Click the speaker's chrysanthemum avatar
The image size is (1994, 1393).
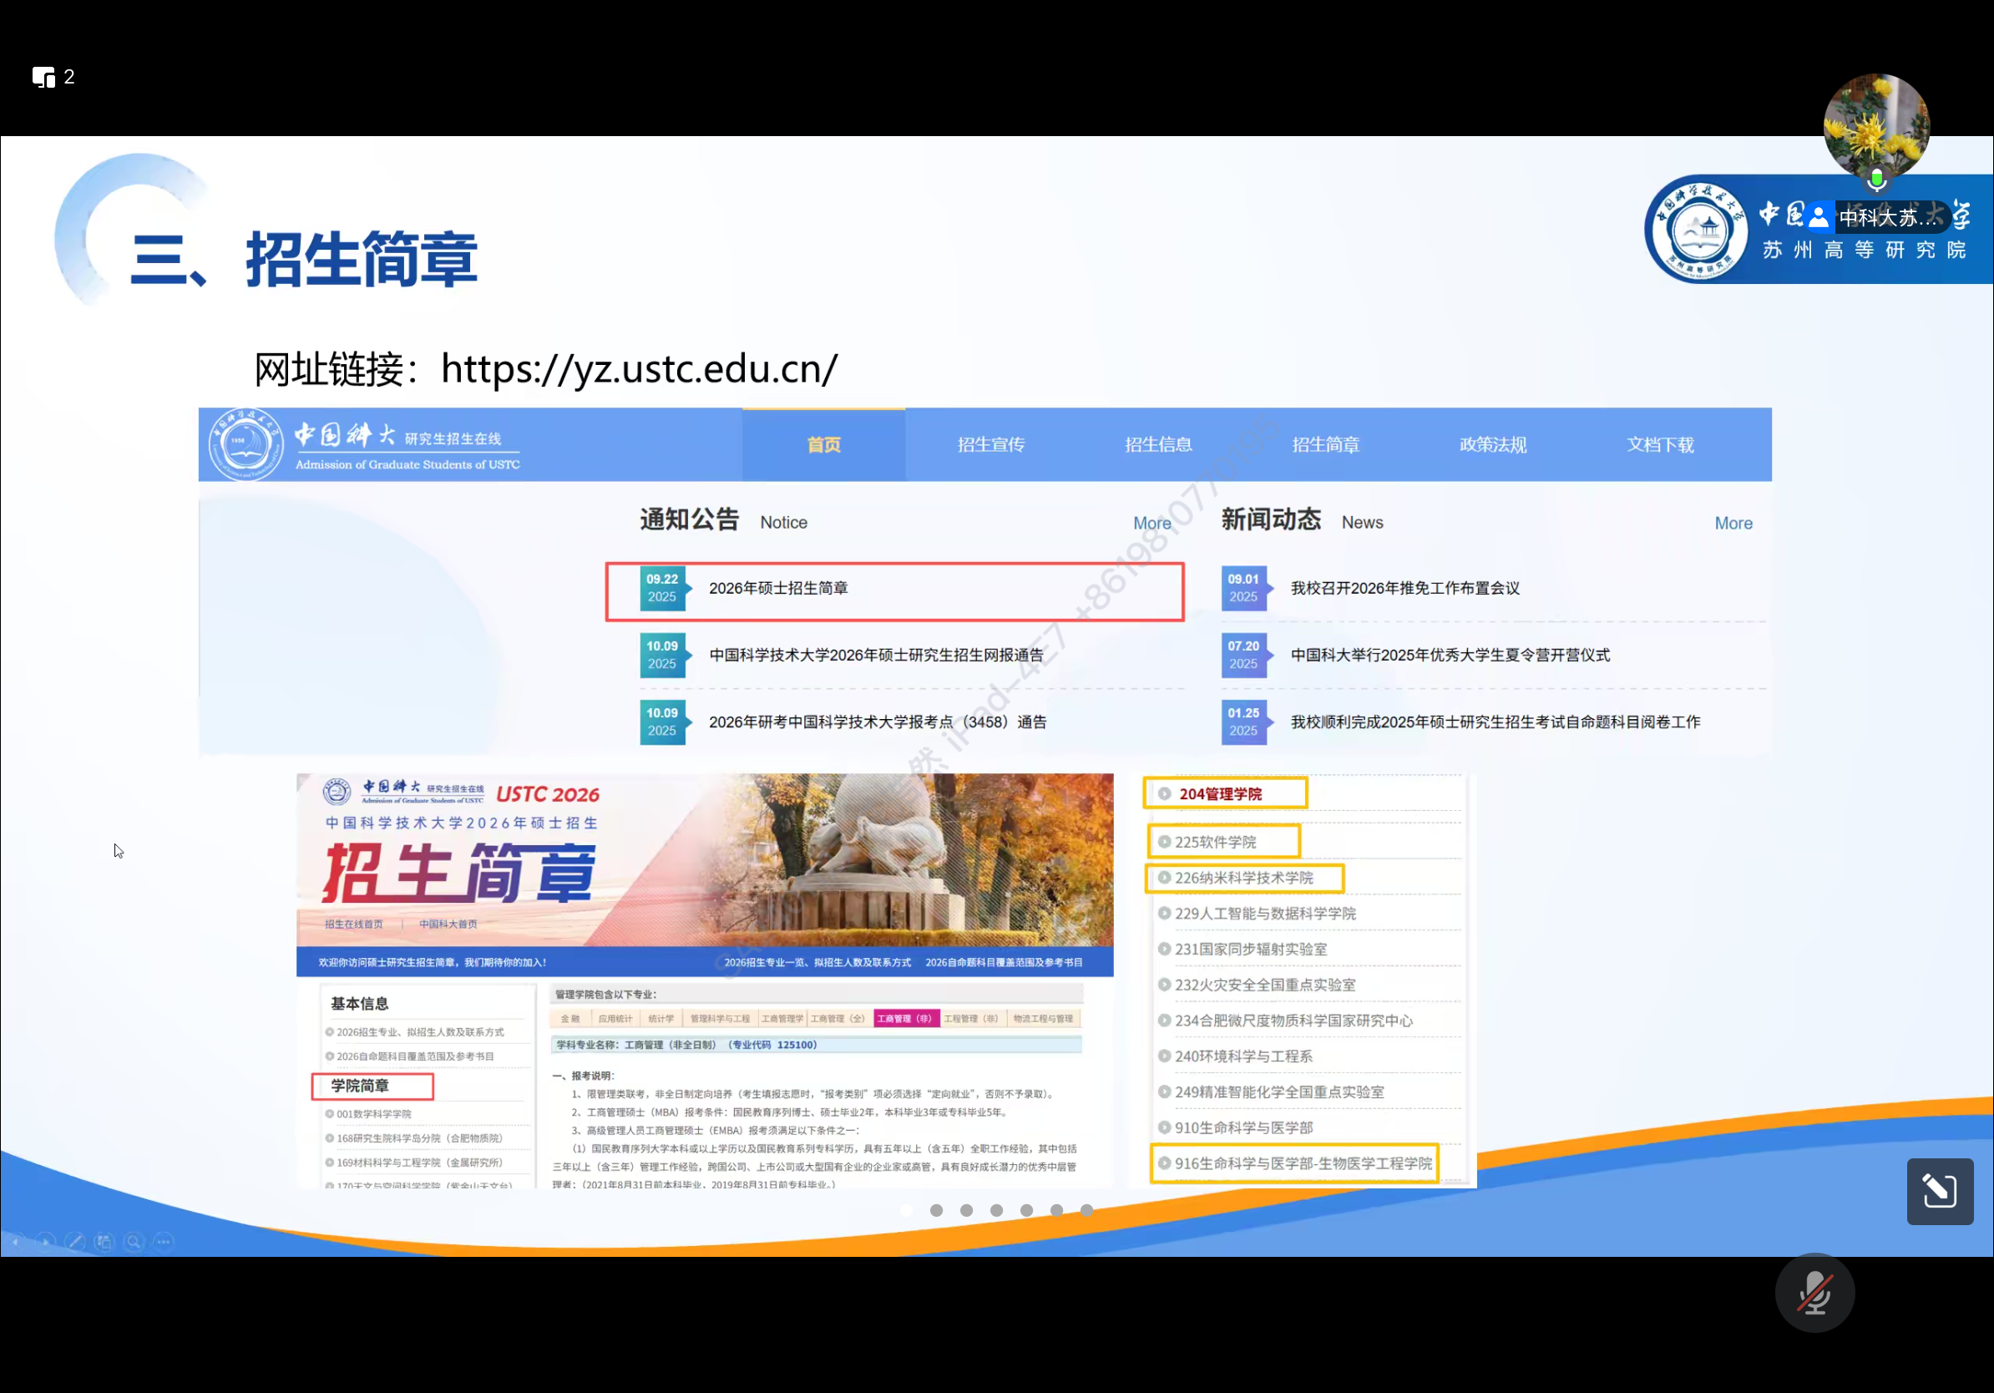click(1875, 126)
